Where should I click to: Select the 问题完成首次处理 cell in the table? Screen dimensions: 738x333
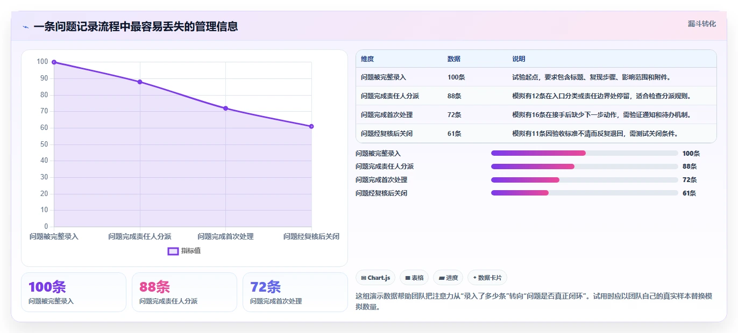coord(387,115)
